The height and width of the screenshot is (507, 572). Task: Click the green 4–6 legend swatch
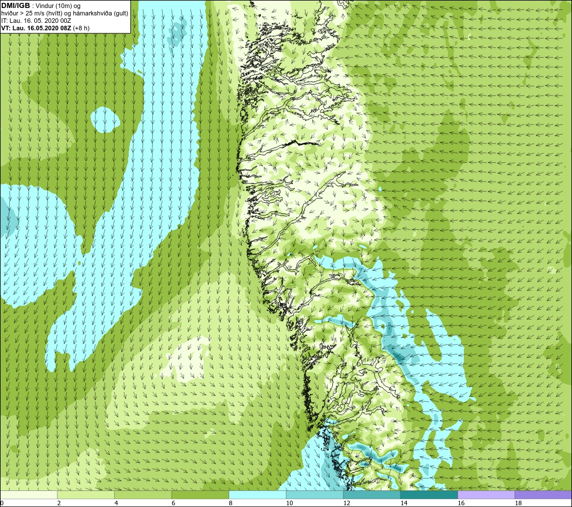tap(143, 495)
